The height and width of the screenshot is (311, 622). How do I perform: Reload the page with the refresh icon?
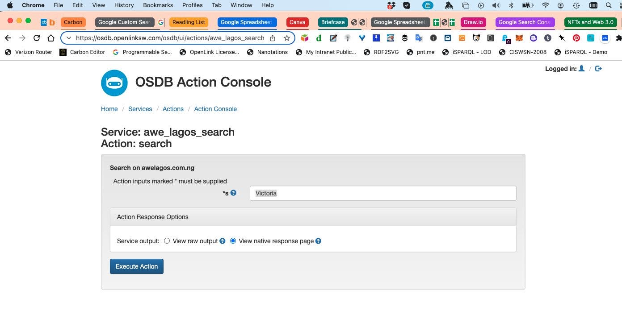(x=37, y=38)
